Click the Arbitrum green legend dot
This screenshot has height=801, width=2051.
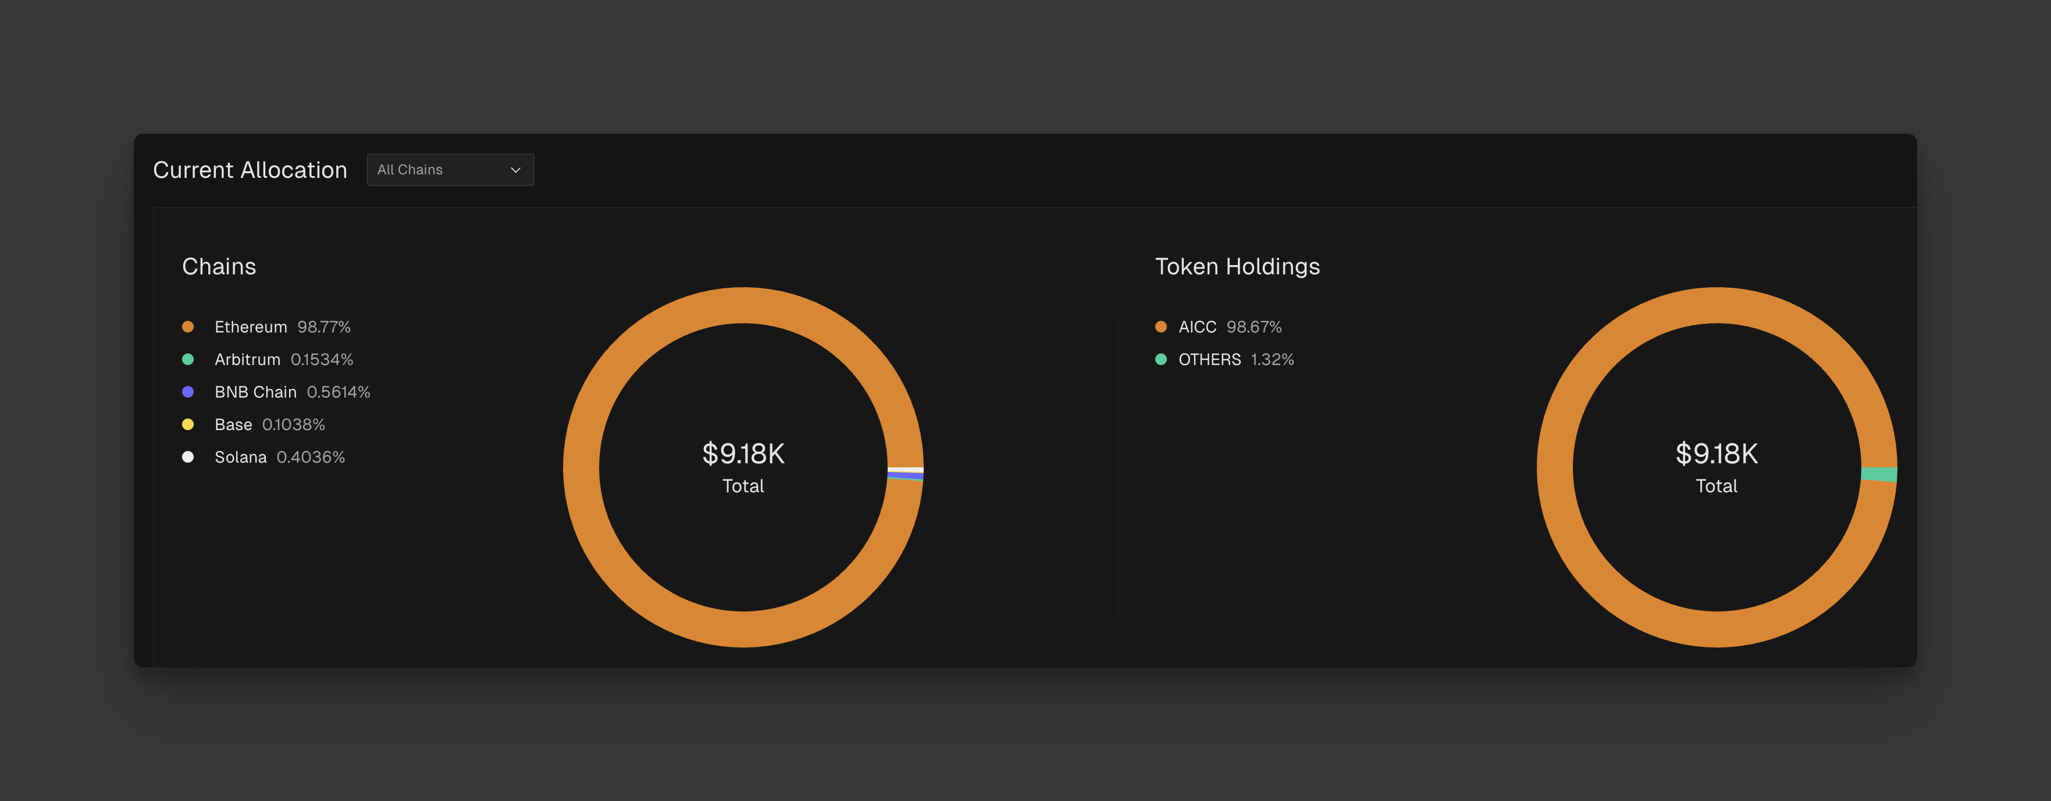tap(188, 360)
